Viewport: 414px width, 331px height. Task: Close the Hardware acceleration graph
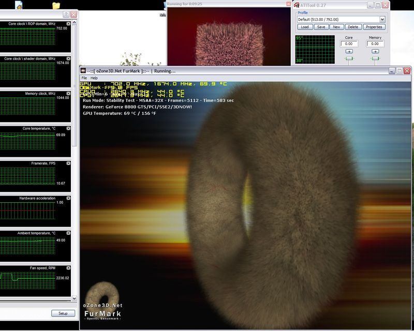click(x=68, y=198)
